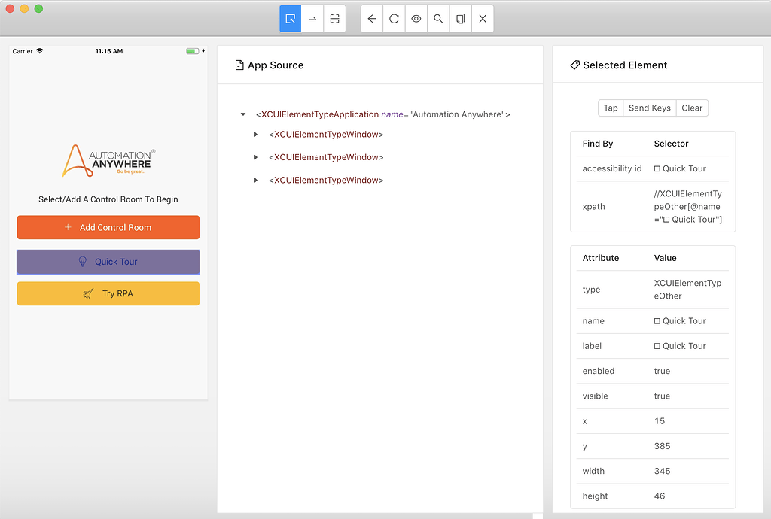Click Add Control Room in the device screenshot
This screenshot has width=771, height=519.
[x=108, y=227]
